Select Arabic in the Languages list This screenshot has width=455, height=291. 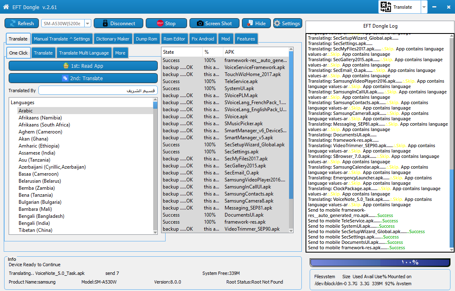pyautogui.click(x=85, y=111)
